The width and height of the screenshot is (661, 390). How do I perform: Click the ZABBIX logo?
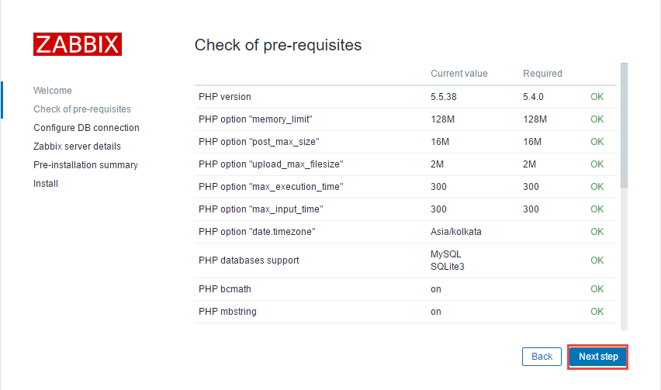click(x=78, y=44)
